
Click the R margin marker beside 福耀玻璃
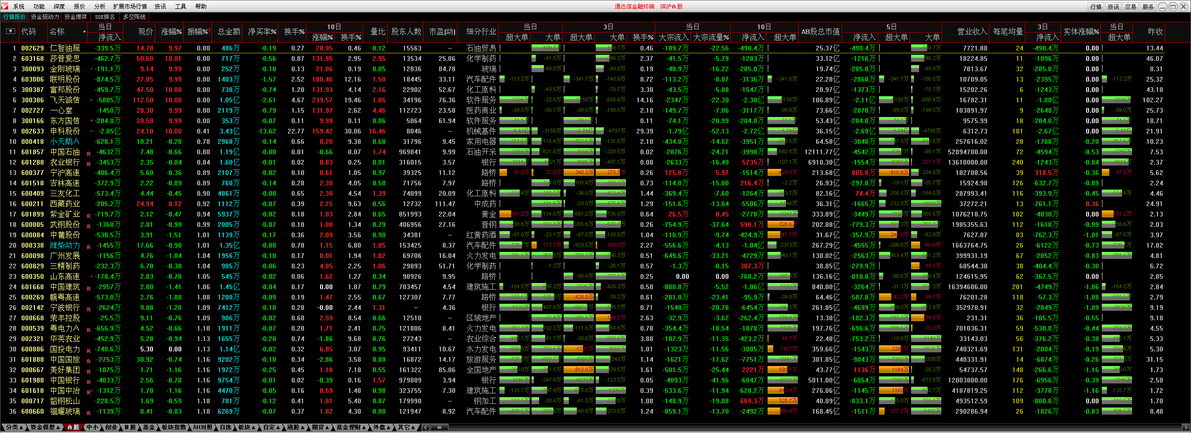point(89,413)
